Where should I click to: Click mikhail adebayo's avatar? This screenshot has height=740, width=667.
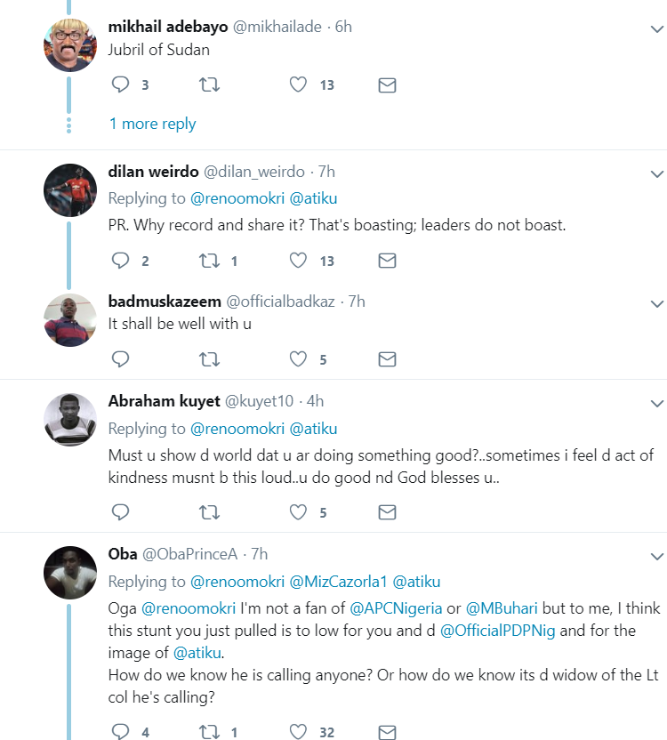70,44
